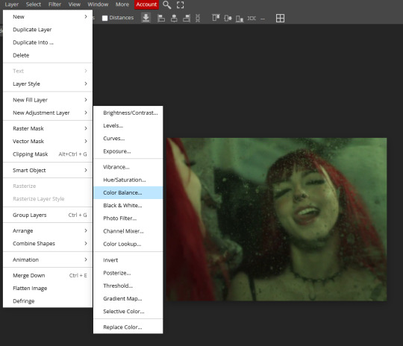Choose Clipping Mask
Image resolution: width=403 pixels, height=346 pixels.
coord(48,154)
